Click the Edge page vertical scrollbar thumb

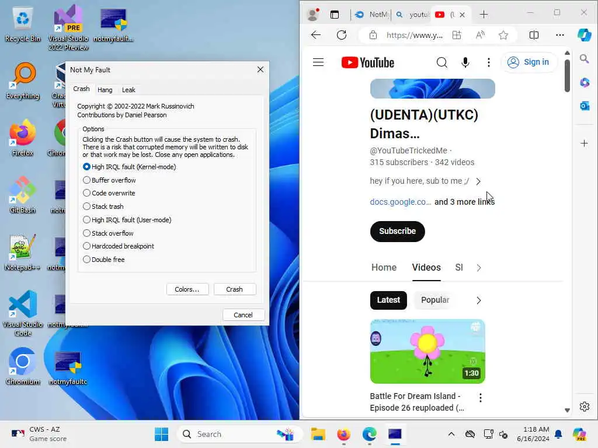[567, 75]
